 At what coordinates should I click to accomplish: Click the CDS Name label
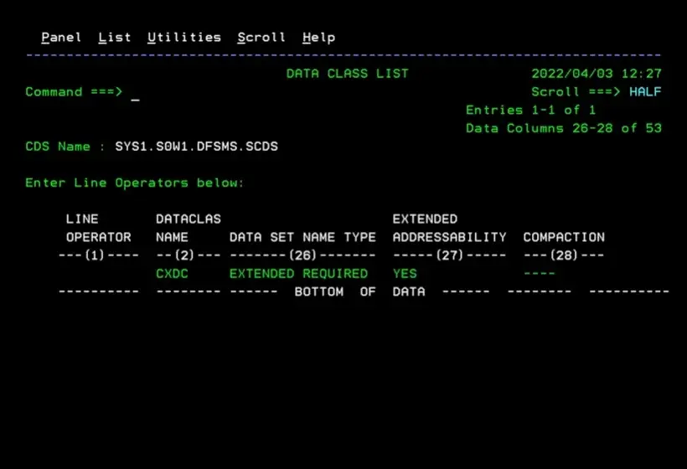pos(58,147)
